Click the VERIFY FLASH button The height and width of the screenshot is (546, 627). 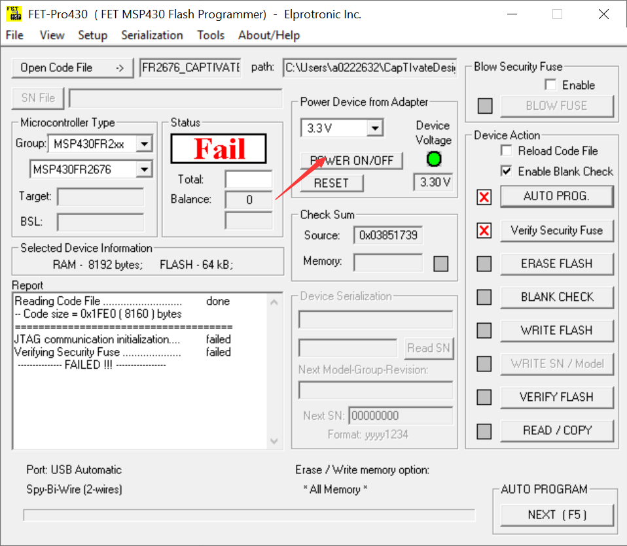click(x=556, y=397)
